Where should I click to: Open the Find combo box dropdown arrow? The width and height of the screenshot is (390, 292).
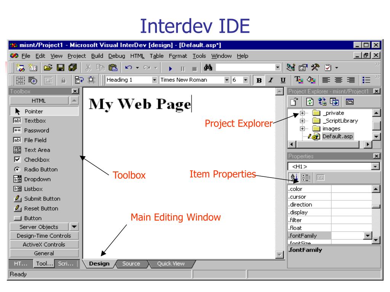click(x=278, y=67)
